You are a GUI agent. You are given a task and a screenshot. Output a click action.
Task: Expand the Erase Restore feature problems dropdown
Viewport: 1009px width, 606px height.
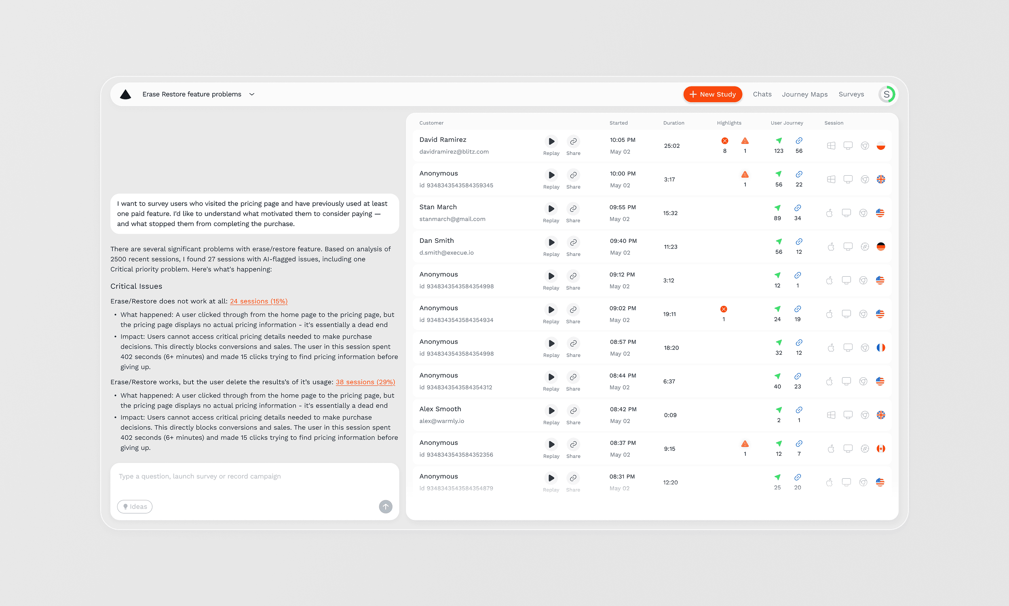point(251,94)
